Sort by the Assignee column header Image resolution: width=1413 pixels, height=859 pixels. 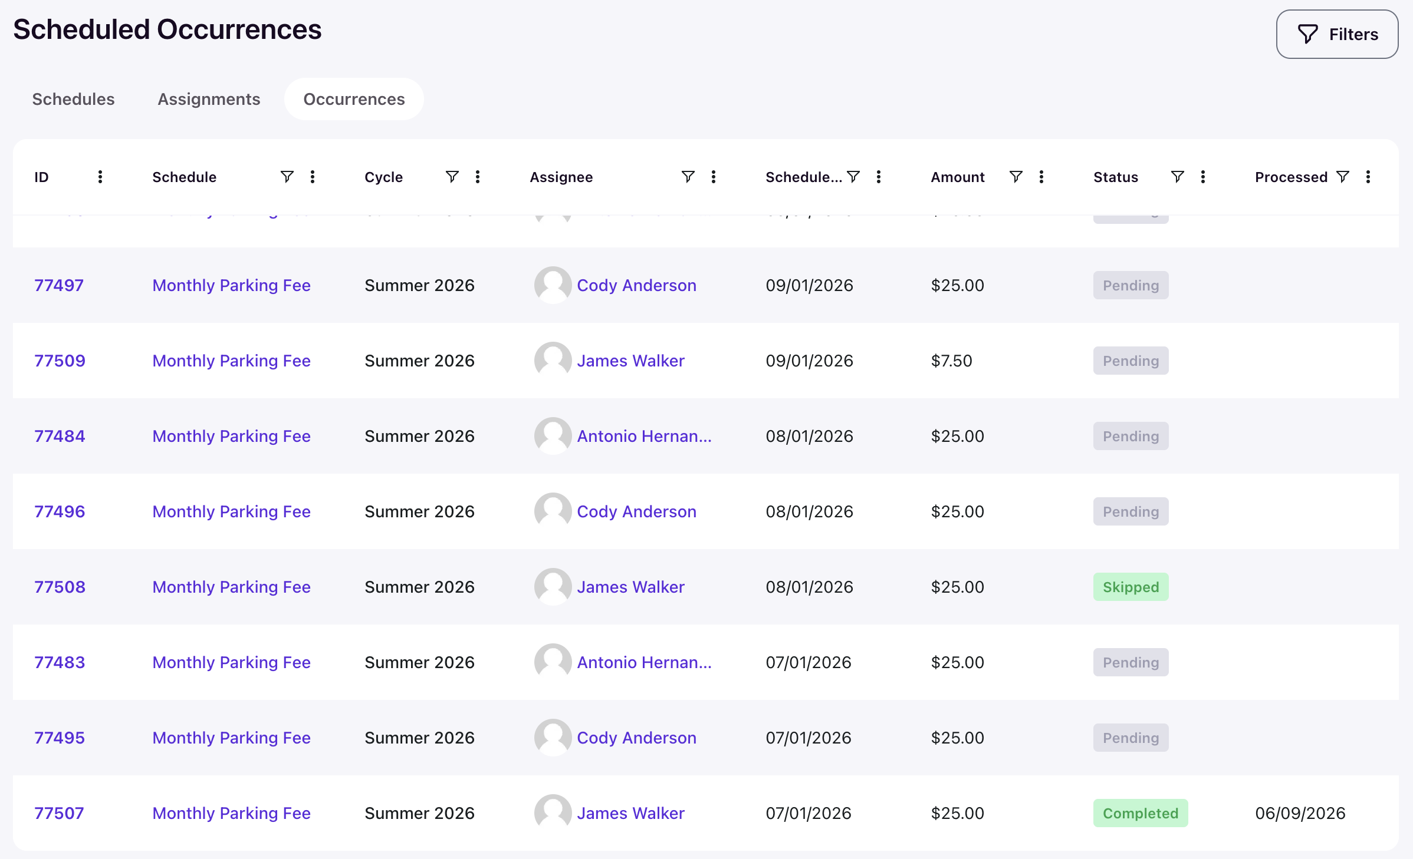(561, 177)
